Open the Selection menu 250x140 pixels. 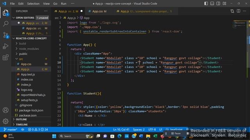(33, 3)
